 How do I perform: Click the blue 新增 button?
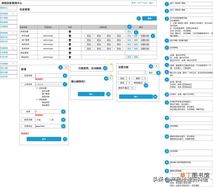(x=149, y=18)
